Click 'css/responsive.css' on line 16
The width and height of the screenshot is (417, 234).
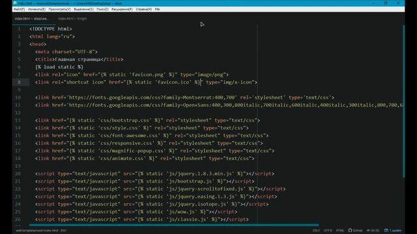(126, 143)
